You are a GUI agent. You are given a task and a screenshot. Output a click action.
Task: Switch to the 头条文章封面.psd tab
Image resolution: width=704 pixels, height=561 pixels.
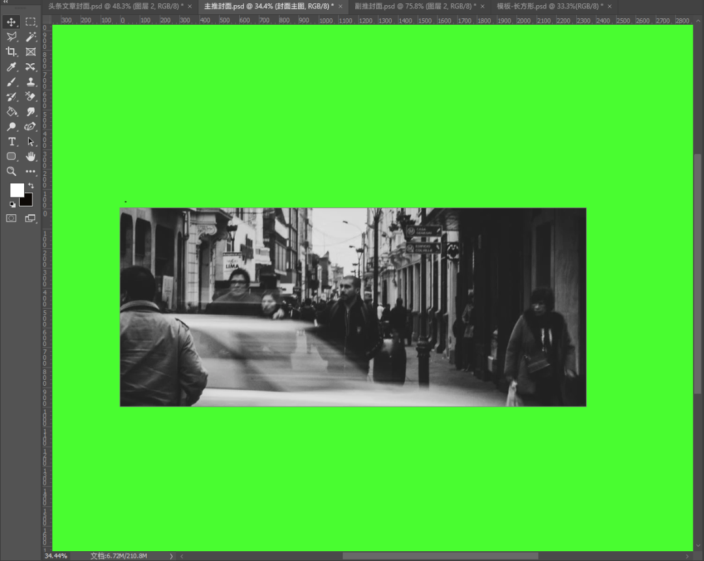116,7
